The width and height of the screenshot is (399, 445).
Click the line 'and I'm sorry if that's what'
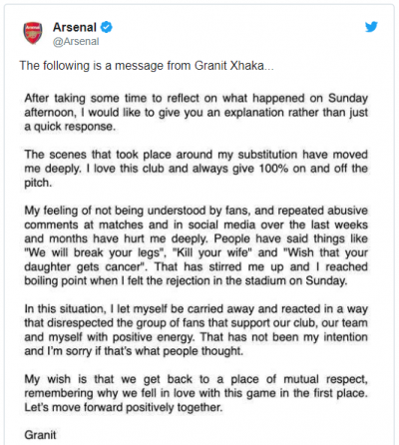(x=134, y=351)
